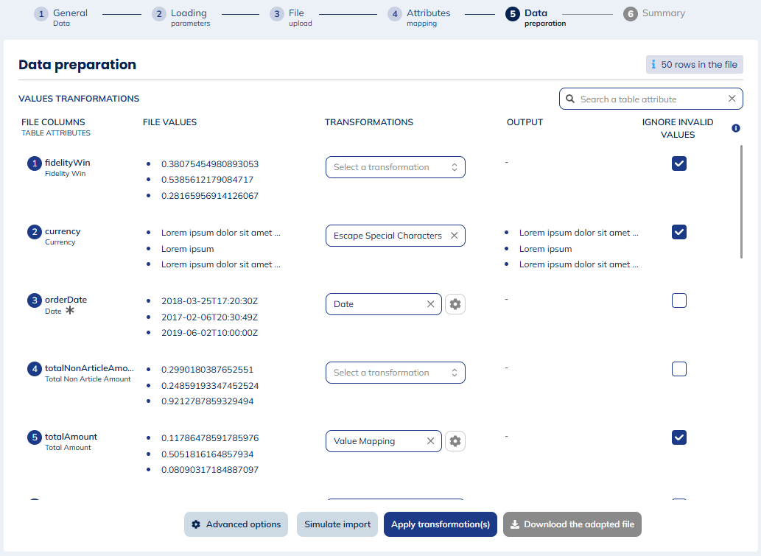This screenshot has height=556, width=761.
Task: Click info icon beside Ignore Invalid Values
Action: point(735,128)
